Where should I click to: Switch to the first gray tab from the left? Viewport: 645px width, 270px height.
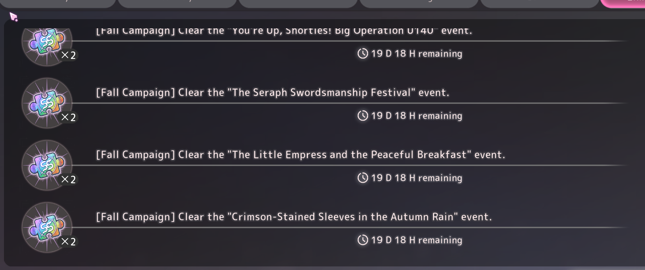(x=58, y=3)
